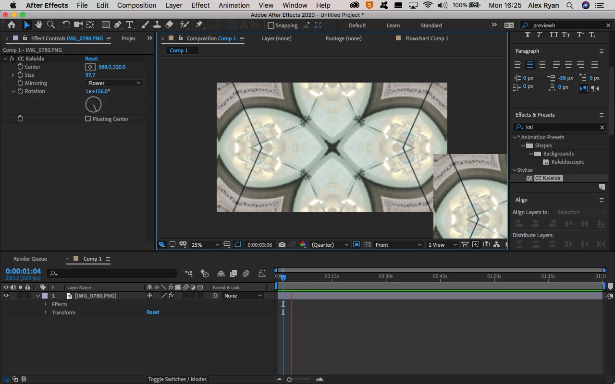
Task: Clear the effects search field text
Action: 602,127
